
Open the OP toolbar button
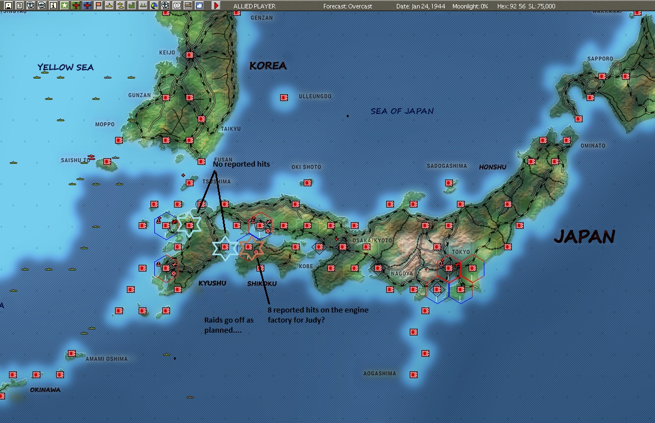(x=177, y=6)
